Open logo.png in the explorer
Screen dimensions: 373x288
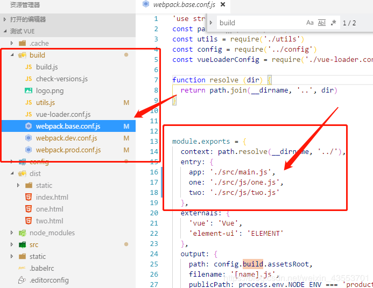(x=50, y=91)
